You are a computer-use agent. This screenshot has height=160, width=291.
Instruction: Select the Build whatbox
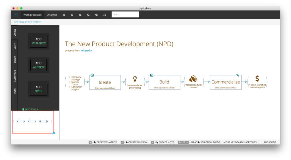point(164,82)
